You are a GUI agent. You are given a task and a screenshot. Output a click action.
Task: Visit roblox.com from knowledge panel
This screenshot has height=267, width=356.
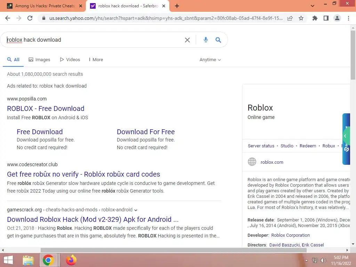(x=272, y=162)
